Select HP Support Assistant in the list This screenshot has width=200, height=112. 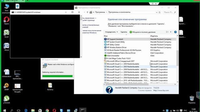140,39
